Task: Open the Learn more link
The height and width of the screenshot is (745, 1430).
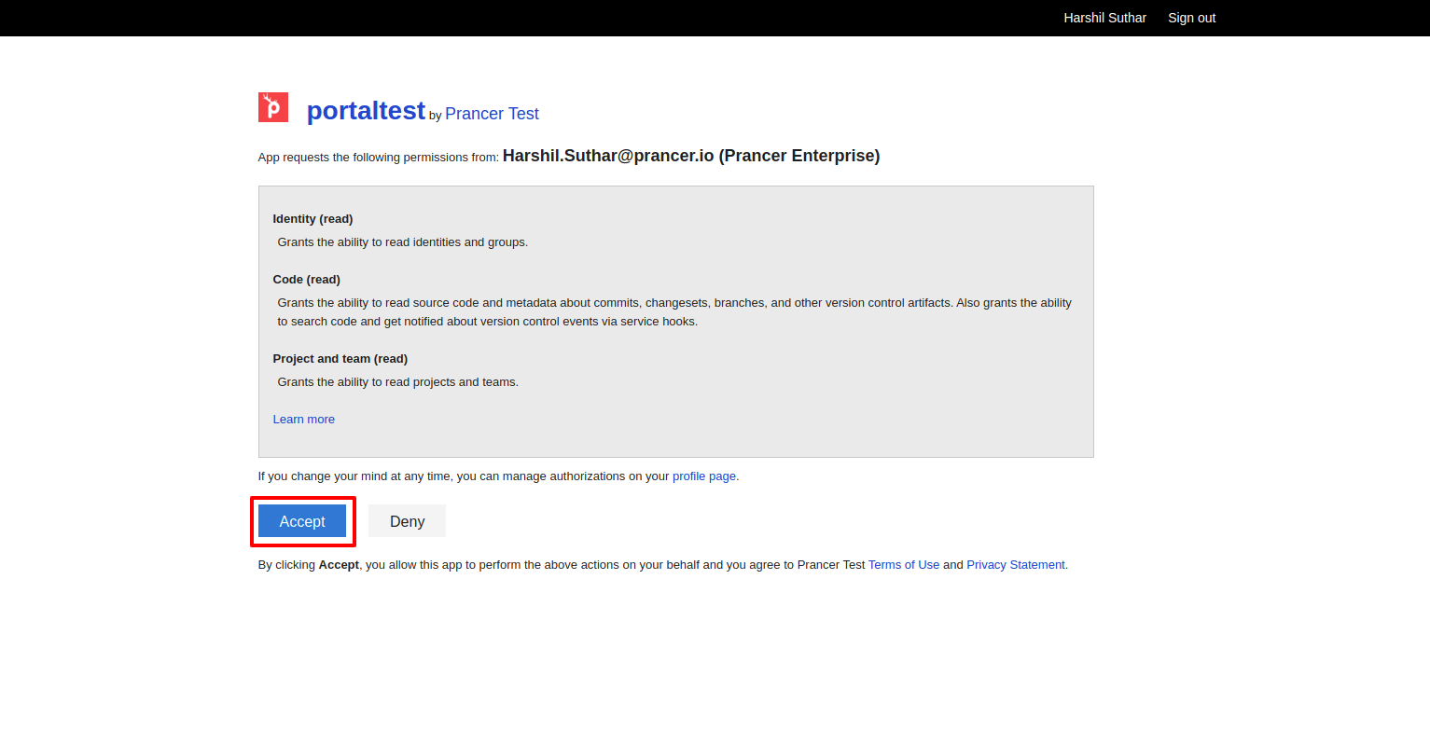Action: [303, 420]
